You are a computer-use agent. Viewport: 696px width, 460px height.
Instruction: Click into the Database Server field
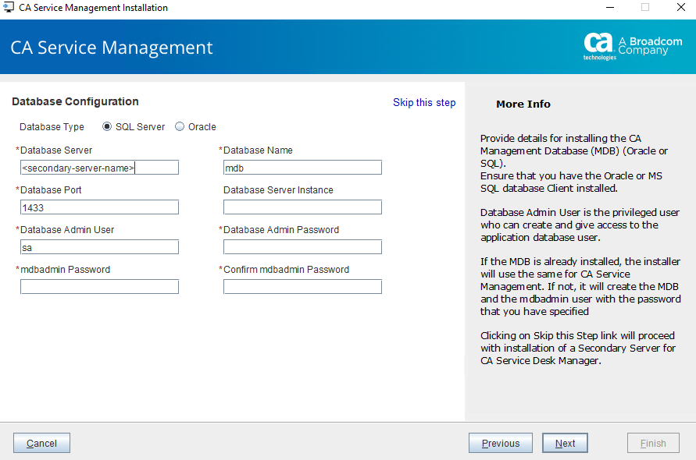pyautogui.click(x=99, y=168)
